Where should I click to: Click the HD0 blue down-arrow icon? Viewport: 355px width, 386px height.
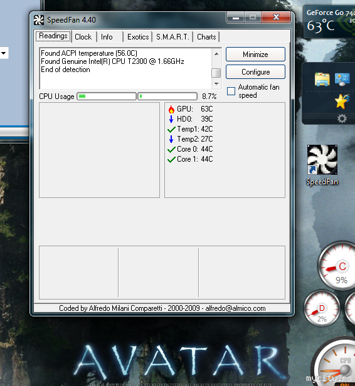click(x=171, y=119)
